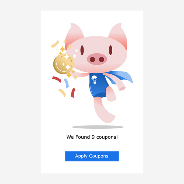Screen dimensions: 184x184
Task: Click the gray shadow under the pig
Action: 98,127
